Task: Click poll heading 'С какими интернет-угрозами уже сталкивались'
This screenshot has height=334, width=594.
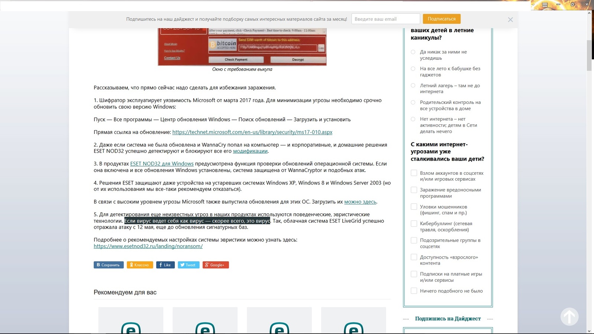Action: pos(447,151)
